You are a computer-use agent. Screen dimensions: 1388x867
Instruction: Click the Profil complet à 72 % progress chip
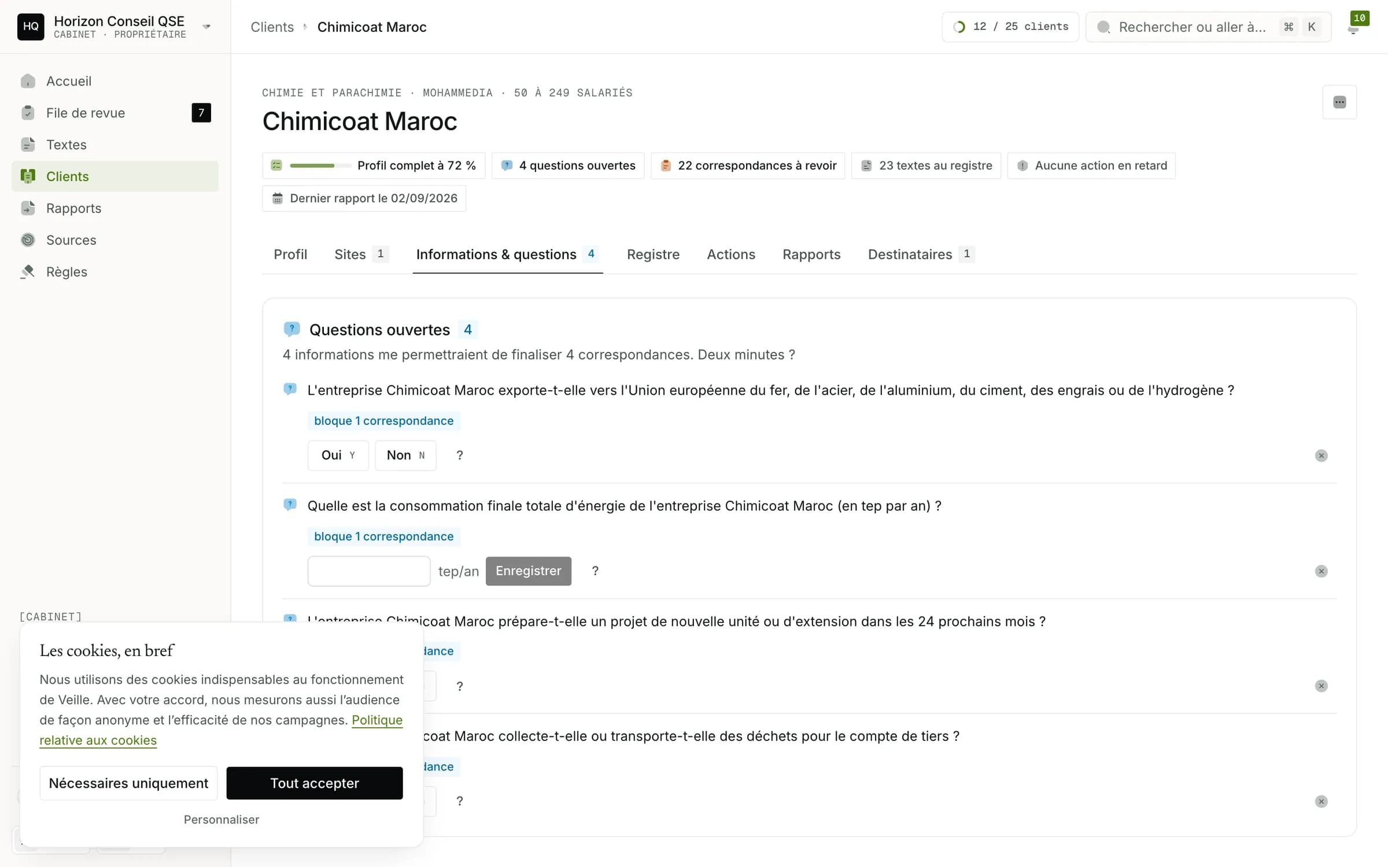pyautogui.click(x=374, y=165)
